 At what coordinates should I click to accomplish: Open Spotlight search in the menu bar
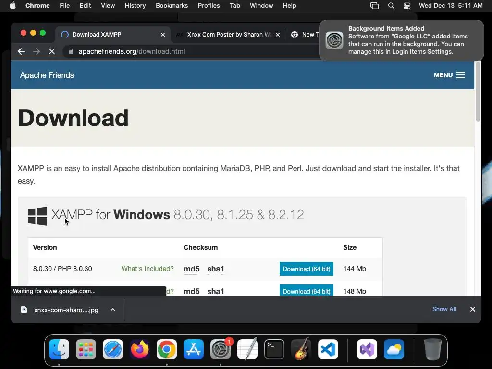tap(391, 6)
